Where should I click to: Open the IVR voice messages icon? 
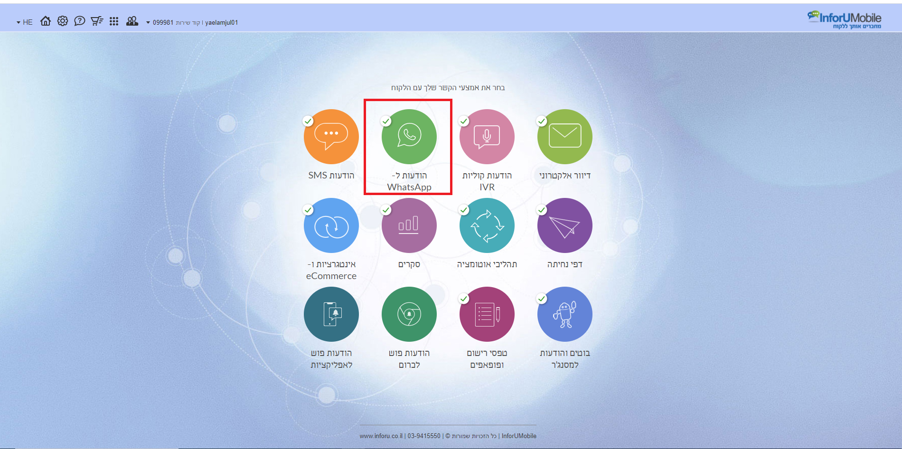coord(487,137)
